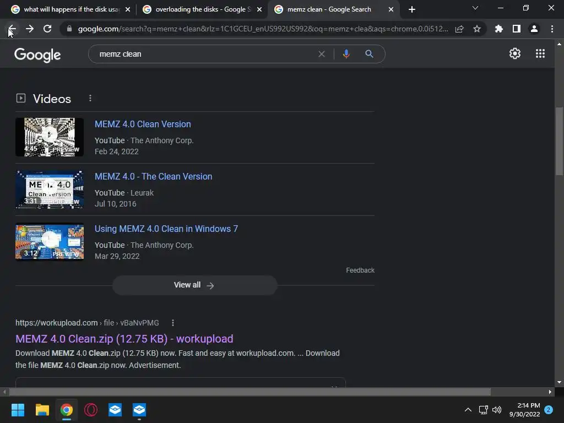Click the vertical scrollbar up arrow
The height and width of the screenshot is (423, 564).
coord(559,44)
